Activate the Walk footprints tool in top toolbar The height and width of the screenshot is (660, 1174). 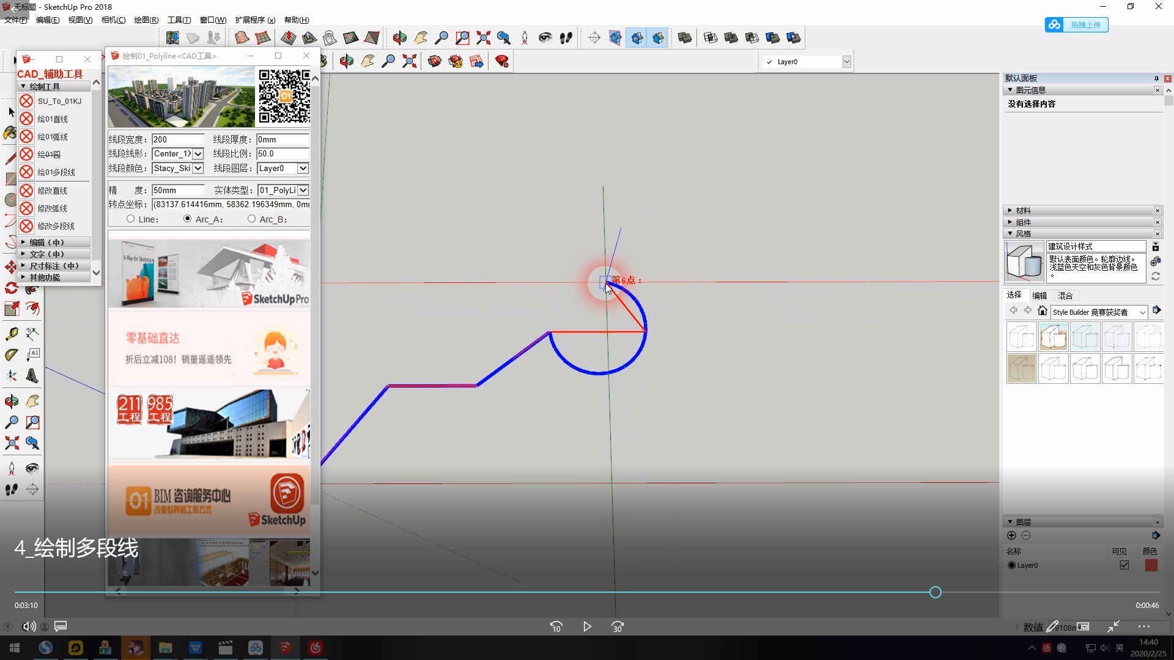pyautogui.click(x=566, y=38)
